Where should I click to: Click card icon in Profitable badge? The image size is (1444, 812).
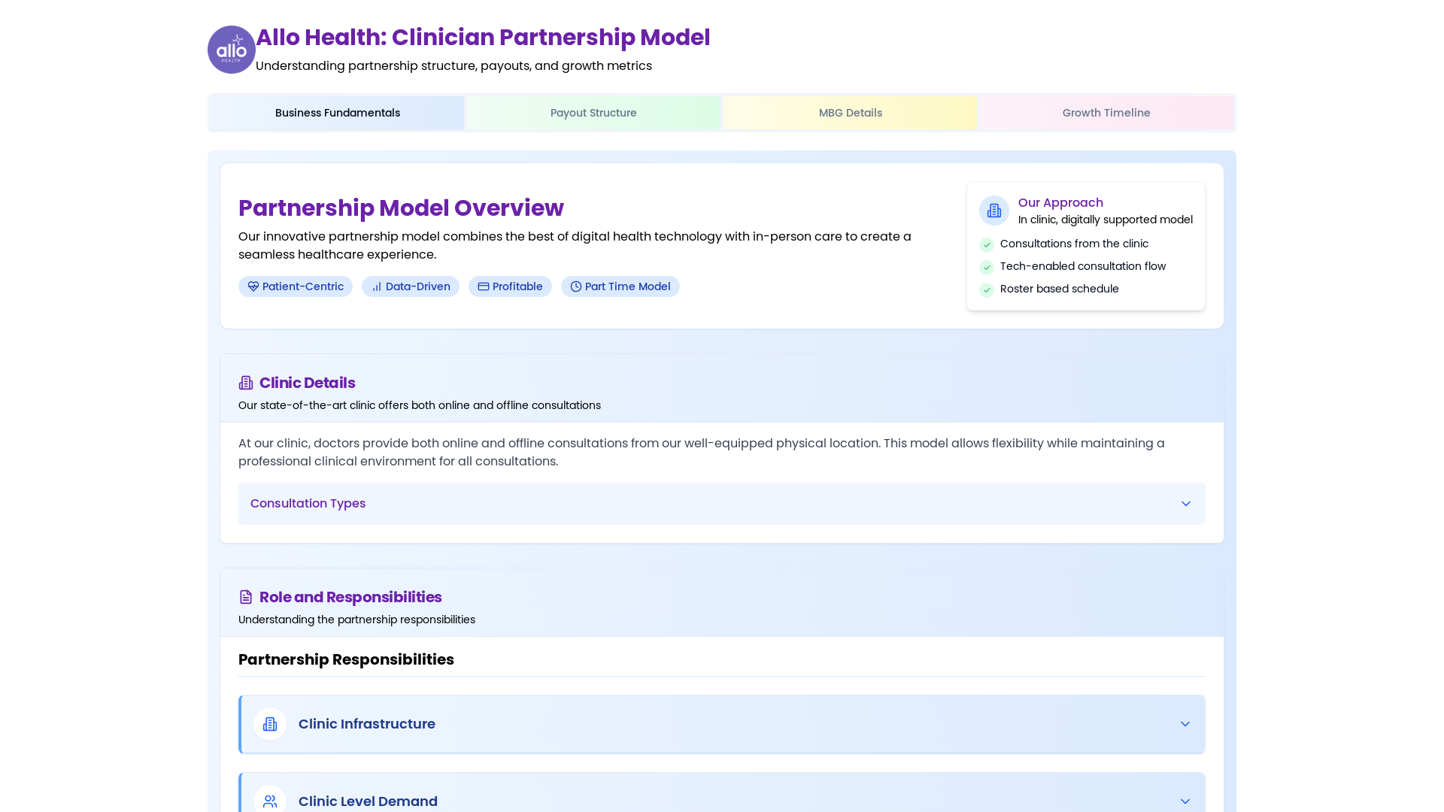[x=484, y=286]
